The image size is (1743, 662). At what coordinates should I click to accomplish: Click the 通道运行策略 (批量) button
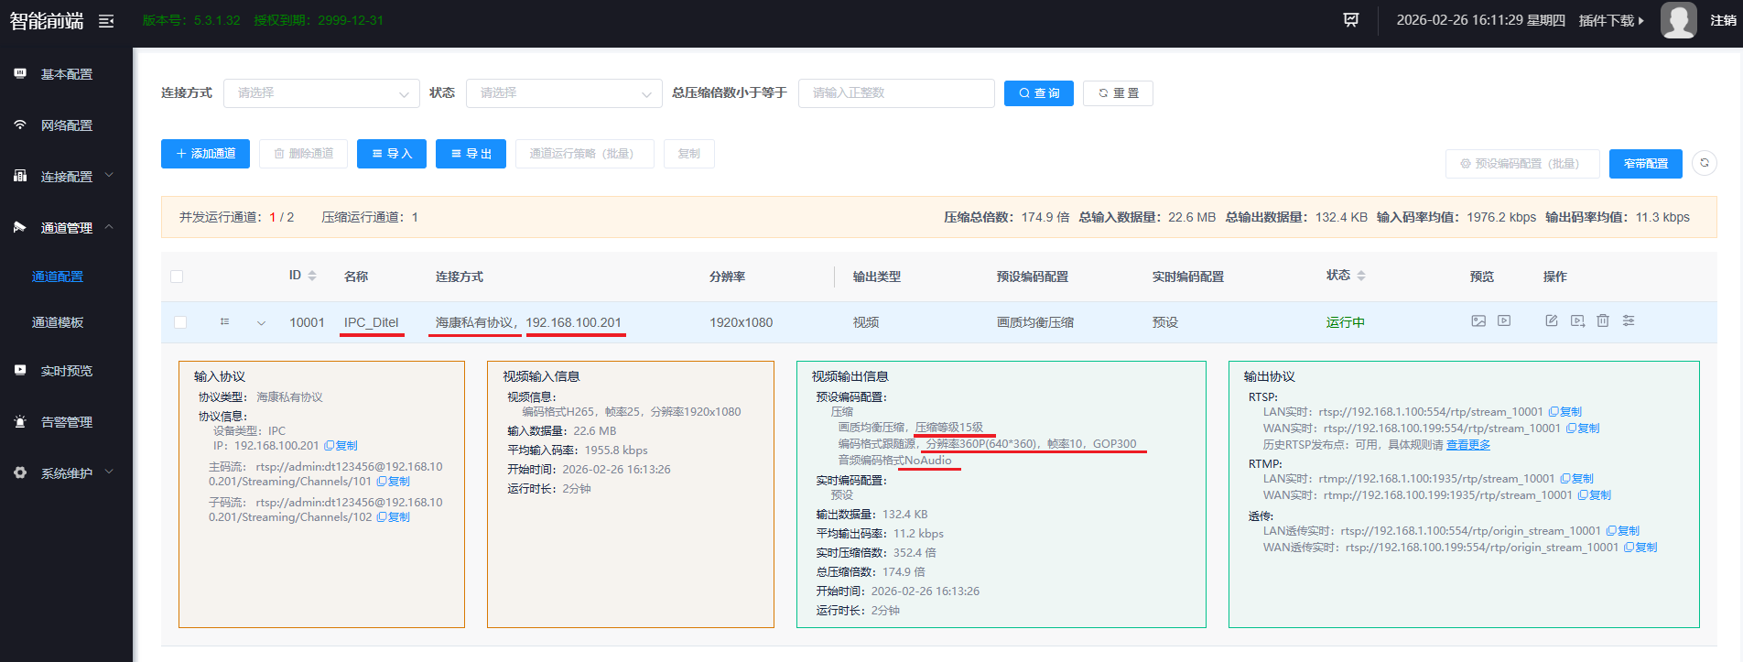tap(585, 154)
